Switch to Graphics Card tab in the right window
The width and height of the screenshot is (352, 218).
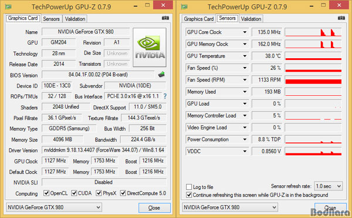pyautogui.click(x=199, y=19)
